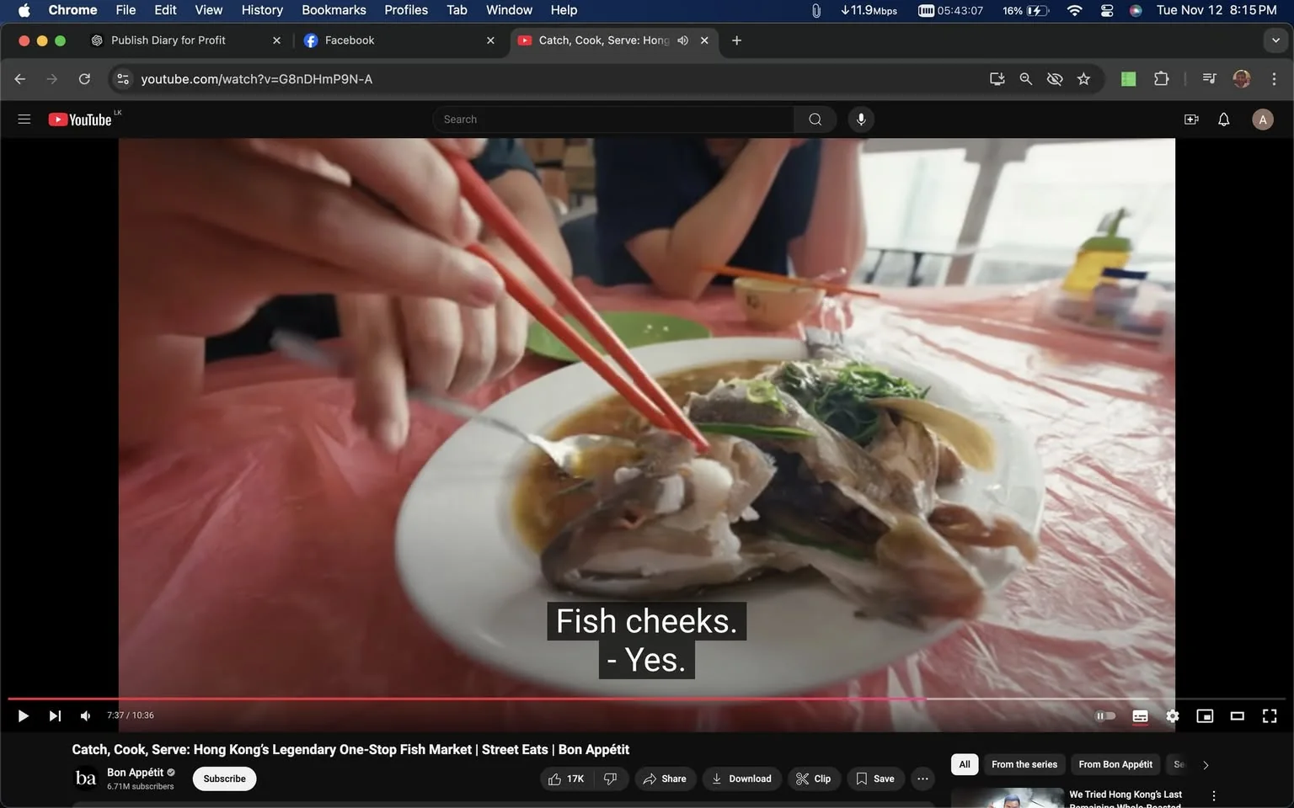Open the Profiles menu
The width and height of the screenshot is (1294, 808).
coord(406,10)
